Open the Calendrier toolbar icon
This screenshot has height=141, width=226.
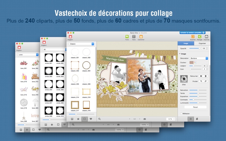[141, 37]
